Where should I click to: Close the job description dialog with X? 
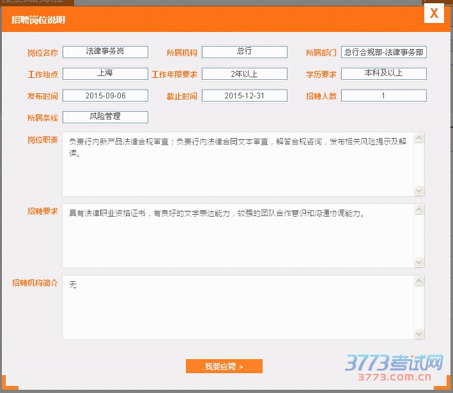point(434,13)
